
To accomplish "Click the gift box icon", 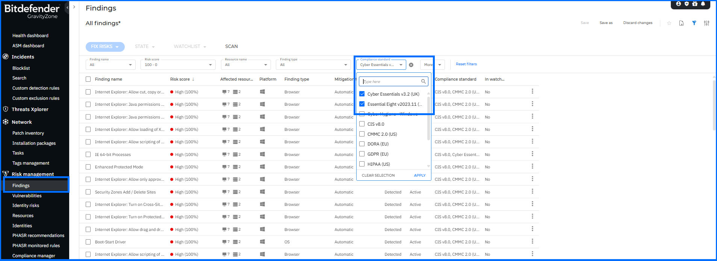I will (x=695, y=4).
